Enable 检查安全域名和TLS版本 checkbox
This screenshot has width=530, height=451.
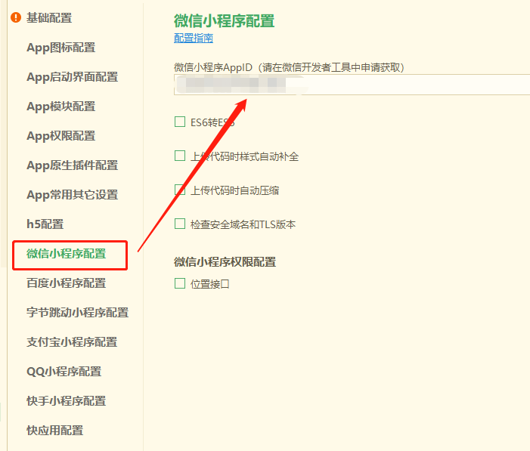(180, 224)
